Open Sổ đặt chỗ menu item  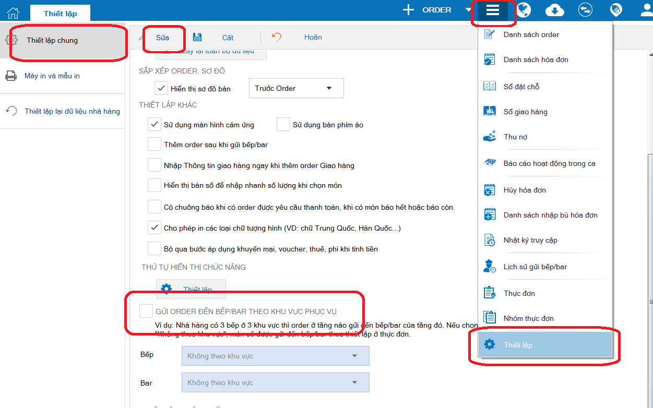point(545,87)
